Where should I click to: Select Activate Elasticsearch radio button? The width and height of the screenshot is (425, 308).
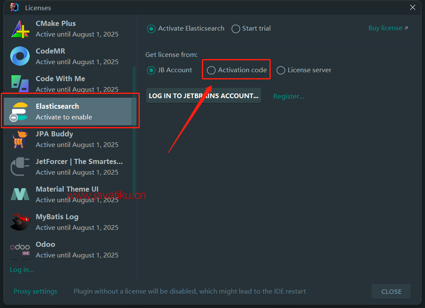click(186, 28)
